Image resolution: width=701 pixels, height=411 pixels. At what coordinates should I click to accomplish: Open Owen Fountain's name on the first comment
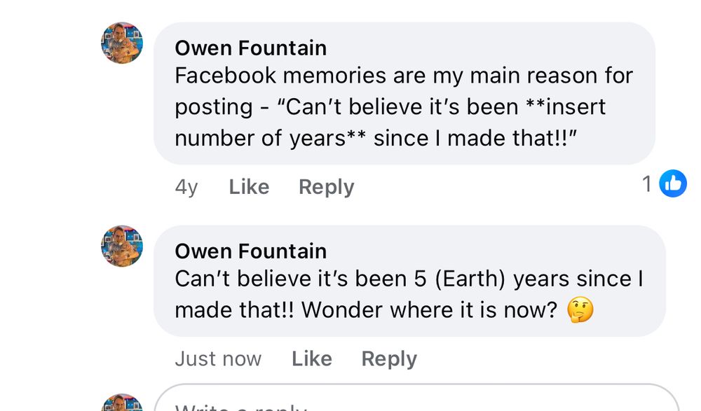tap(250, 48)
